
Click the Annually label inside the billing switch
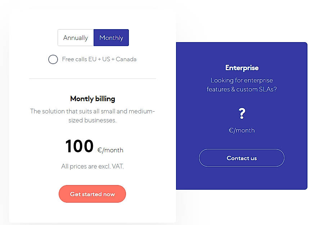76,37
